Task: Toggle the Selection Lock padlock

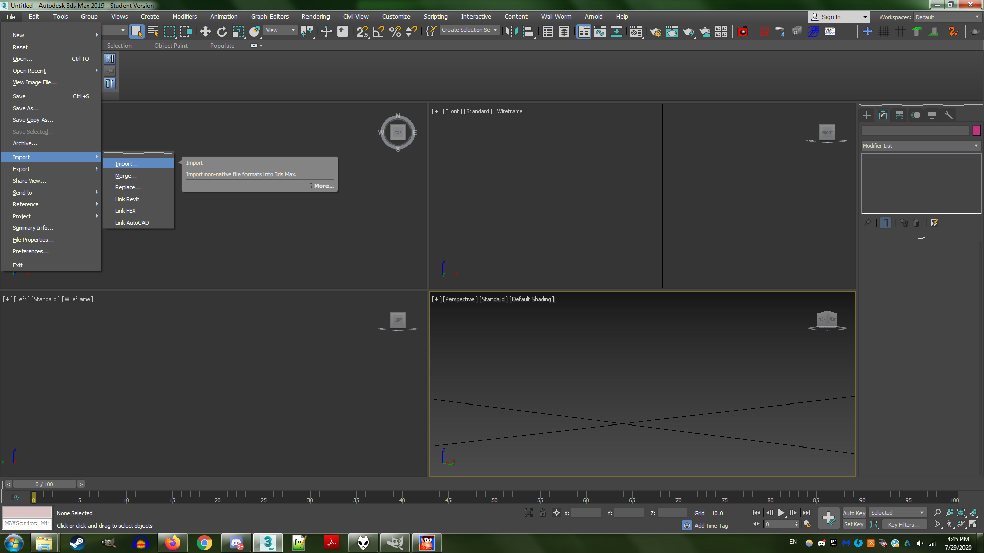Action: [x=543, y=513]
